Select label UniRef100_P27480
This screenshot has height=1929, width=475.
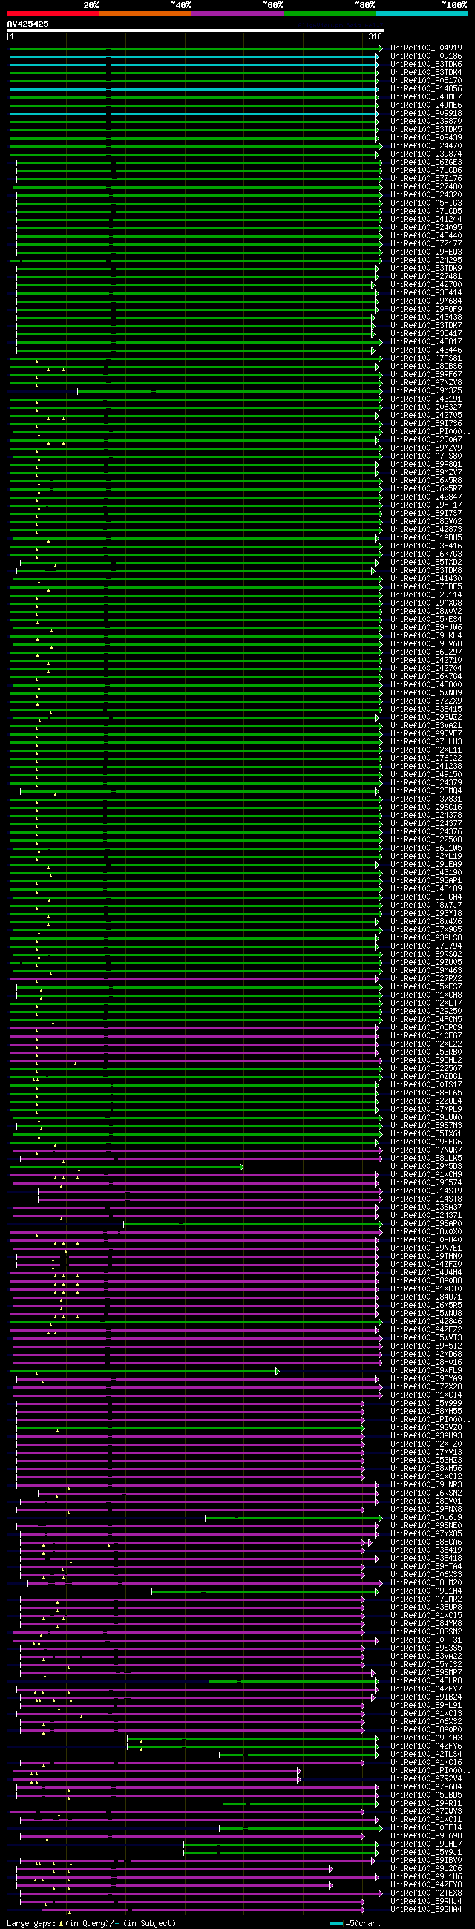(425, 187)
